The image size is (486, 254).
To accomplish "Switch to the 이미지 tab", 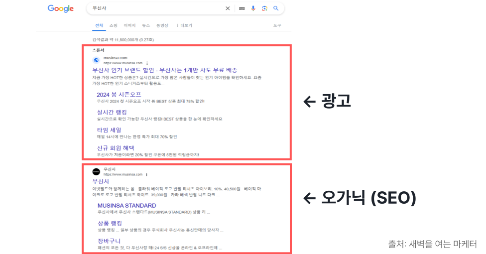I will (x=129, y=25).
